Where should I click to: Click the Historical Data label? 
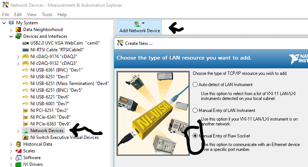38,144
